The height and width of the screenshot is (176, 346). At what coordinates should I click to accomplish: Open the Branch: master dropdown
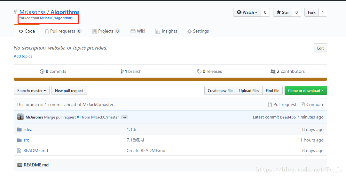point(32,91)
